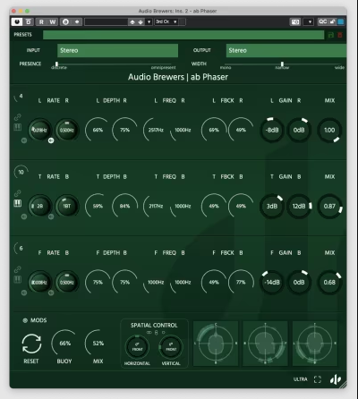Click the fullscreen brackets icon
Viewport: 358px width, 399px height.
point(318,379)
